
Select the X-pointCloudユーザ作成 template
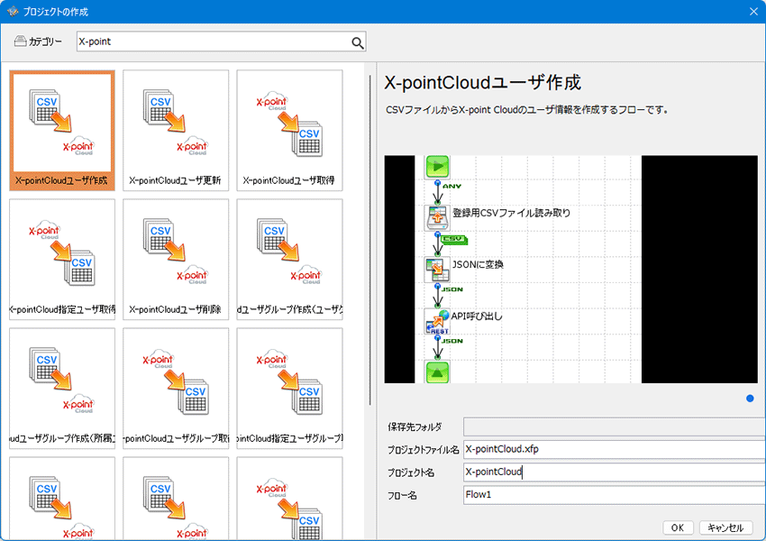[62, 130]
